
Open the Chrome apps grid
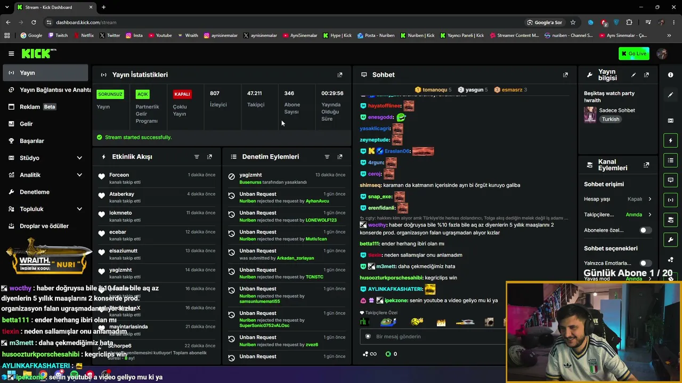point(7,36)
